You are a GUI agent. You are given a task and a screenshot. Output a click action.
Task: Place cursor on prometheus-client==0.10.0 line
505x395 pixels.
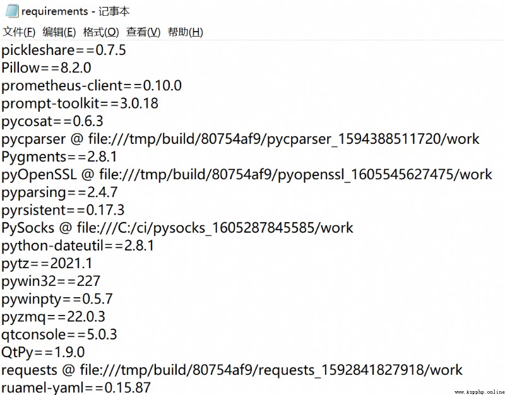click(x=92, y=86)
